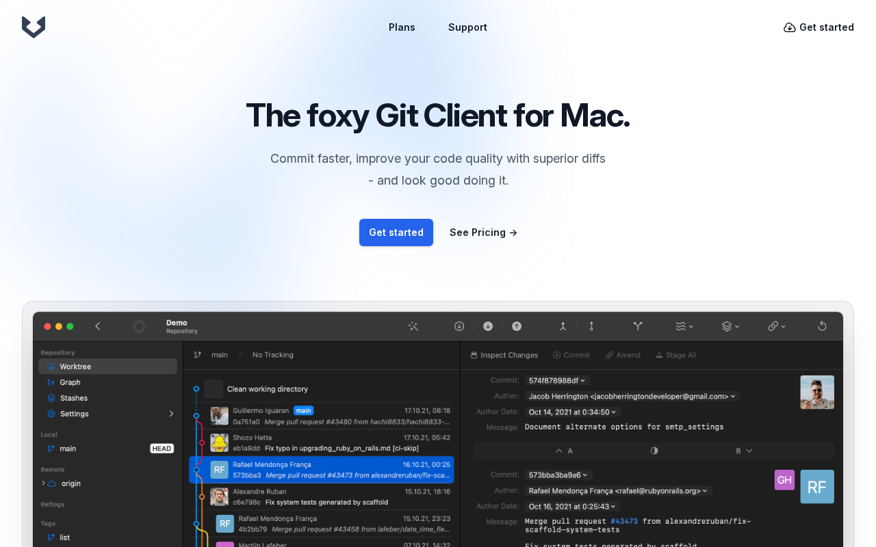Switch to the Amend tab
876x547 pixels.
pyautogui.click(x=623, y=355)
